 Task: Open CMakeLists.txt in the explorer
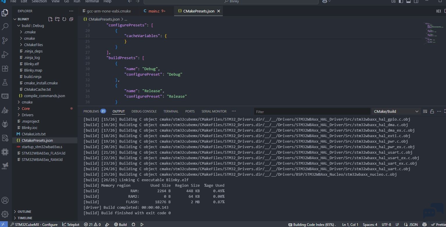(x=33, y=134)
